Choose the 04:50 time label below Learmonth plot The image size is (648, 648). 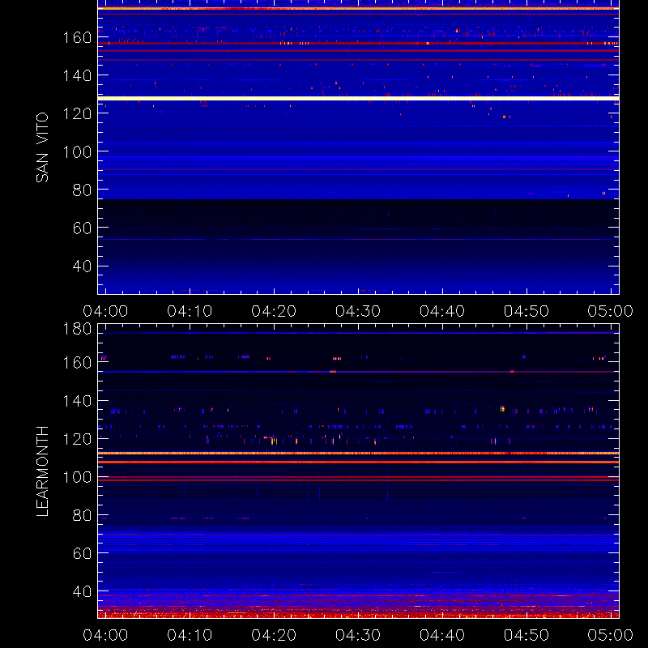tap(526, 635)
